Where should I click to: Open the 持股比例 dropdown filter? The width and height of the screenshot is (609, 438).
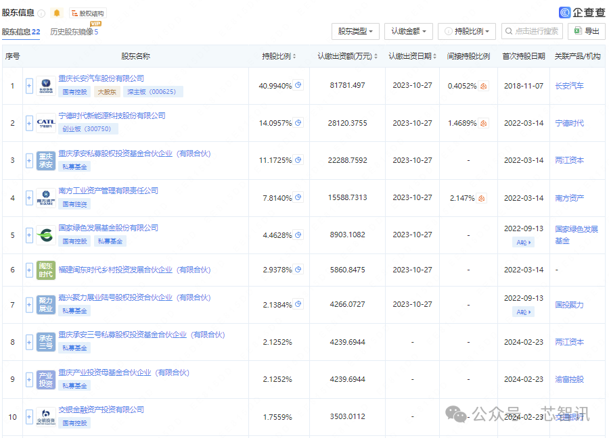[467, 31]
